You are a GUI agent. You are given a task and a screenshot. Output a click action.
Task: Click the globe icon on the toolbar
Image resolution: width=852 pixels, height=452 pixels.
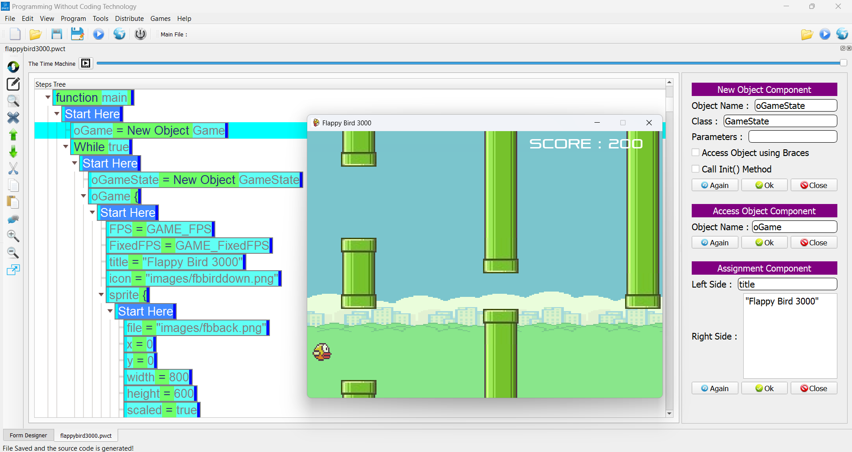[119, 34]
